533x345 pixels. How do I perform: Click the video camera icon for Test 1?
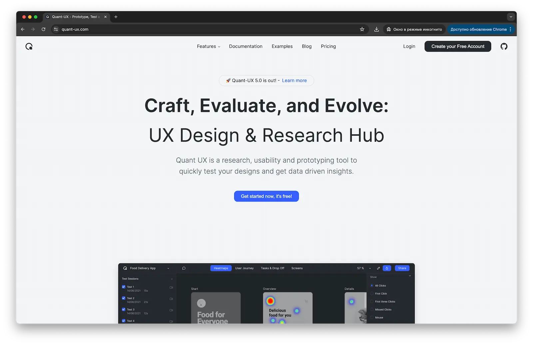click(x=171, y=287)
